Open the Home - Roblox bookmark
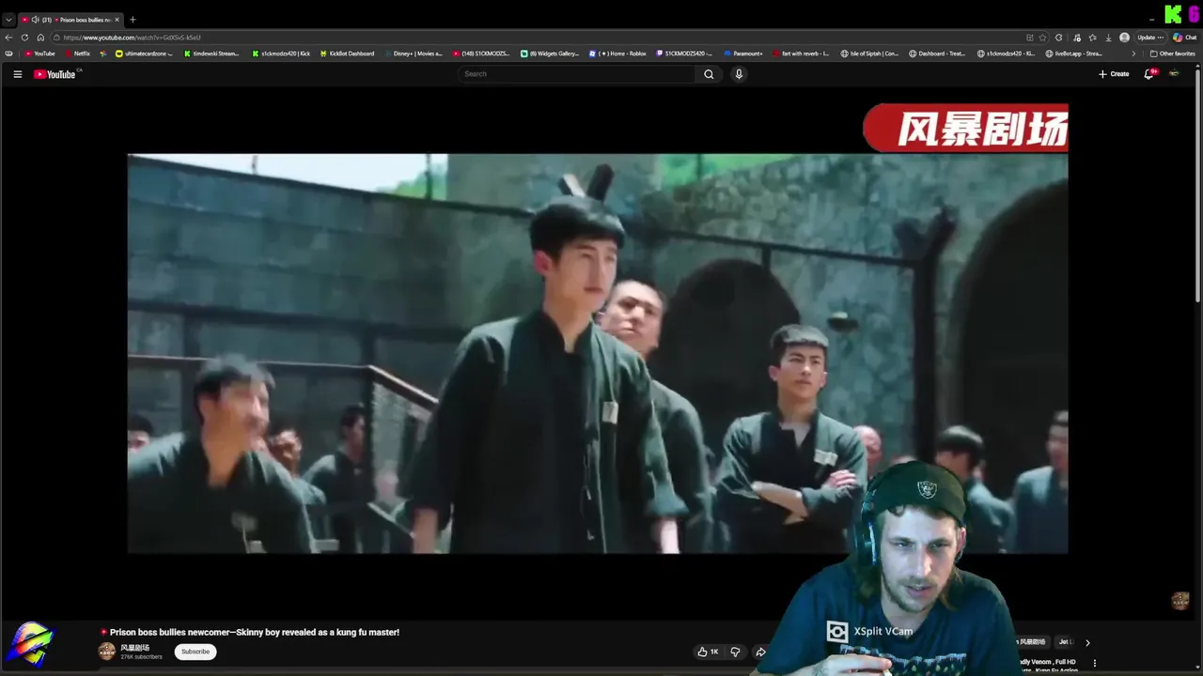This screenshot has width=1203, height=676. tap(617, 54)
